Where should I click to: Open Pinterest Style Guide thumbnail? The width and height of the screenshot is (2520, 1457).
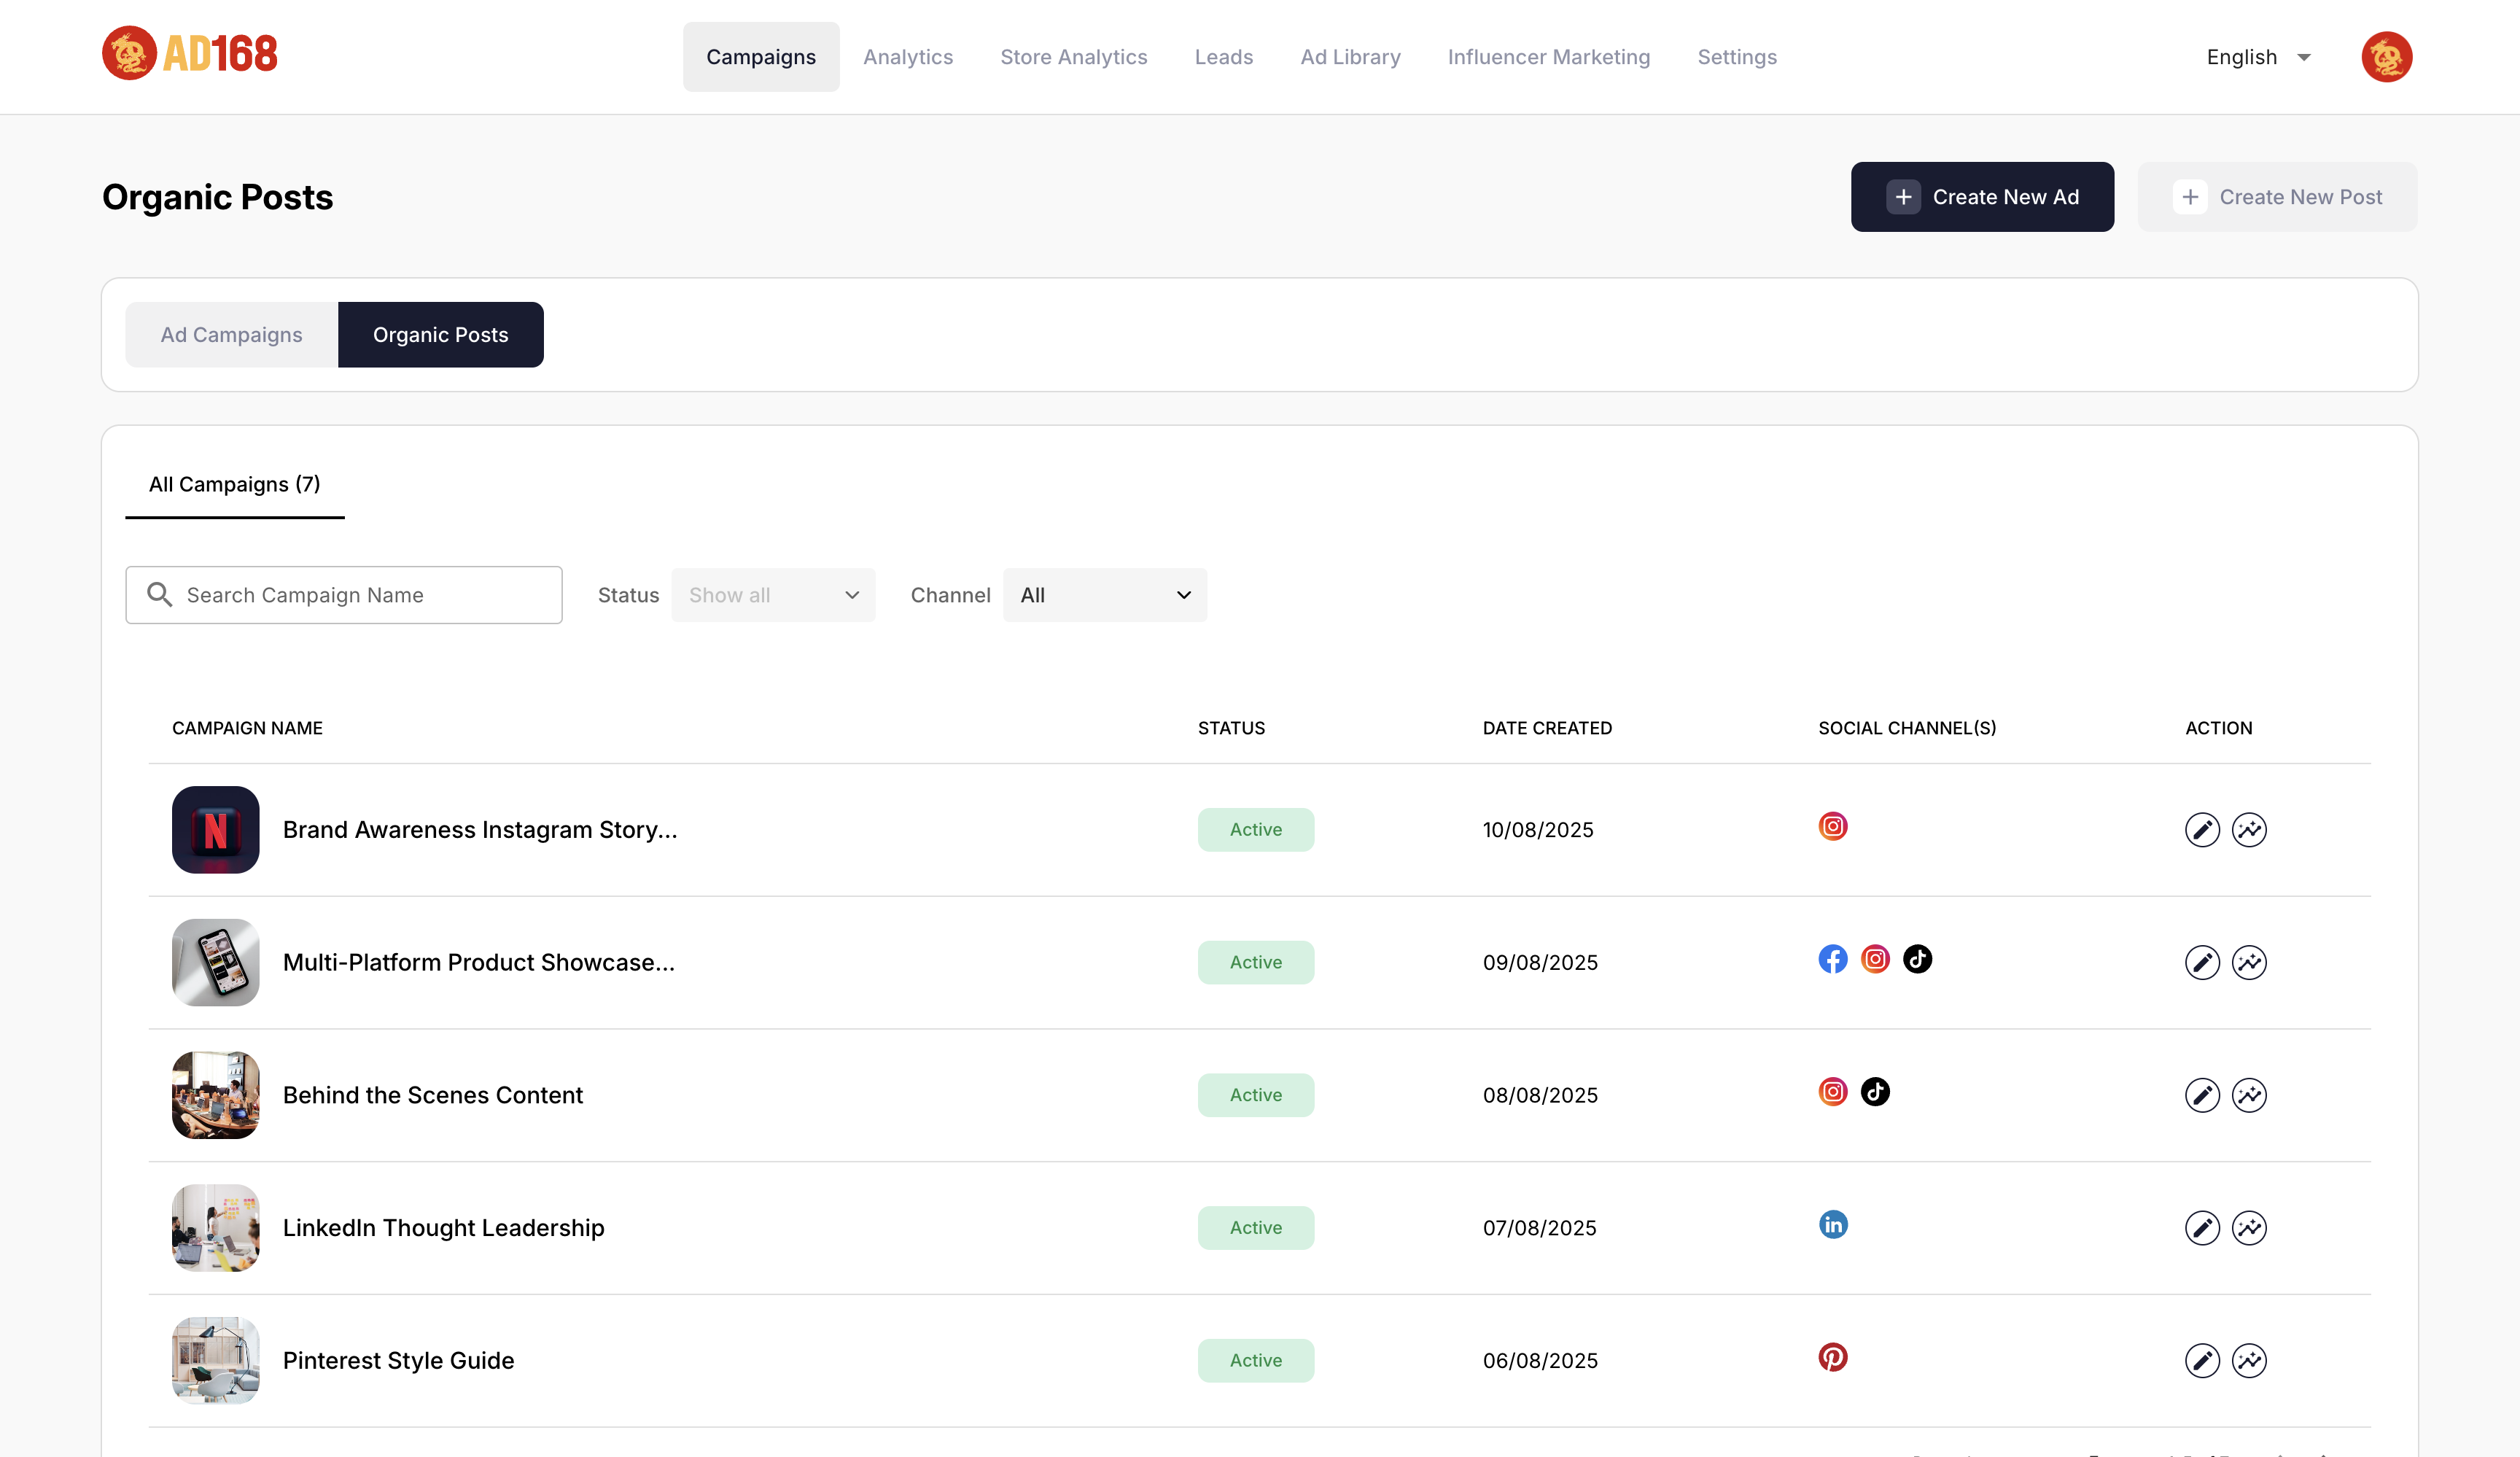(x=215, y=1361)
